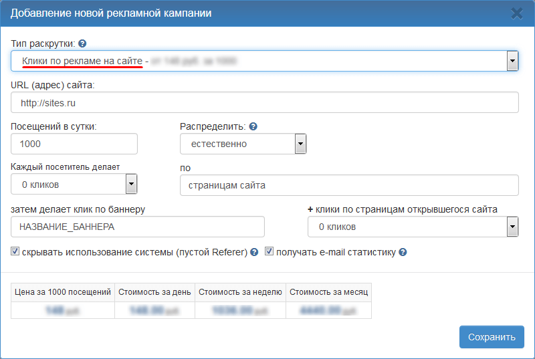Toggle скрывать использование системы checkbox
Viewport: 535px width, 359px height.
(15, 252)
